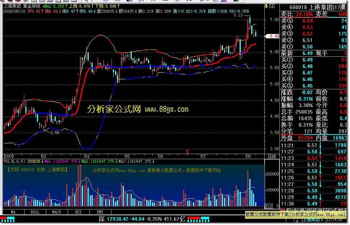This screenshot has height=225, width=350.
Task: Click the 总手 250835 value
Action: coord(304,112)
